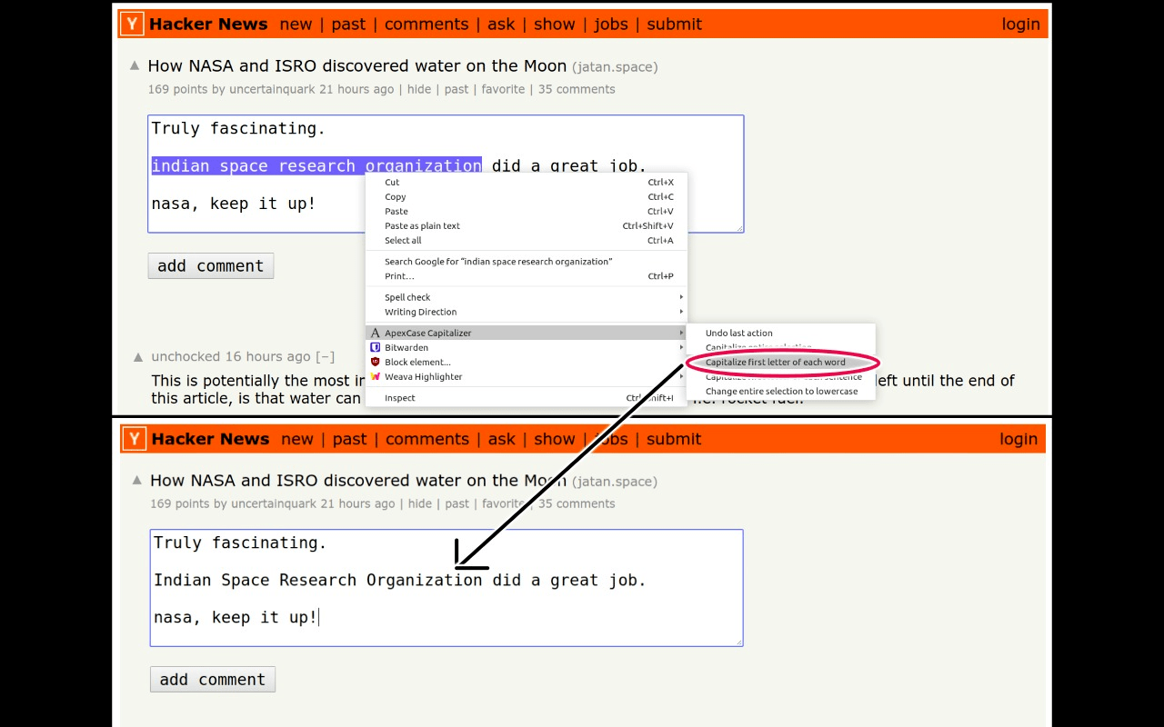Expand the Writing Direction submenu arrow

pyautogui.click(x=681, y=312)
